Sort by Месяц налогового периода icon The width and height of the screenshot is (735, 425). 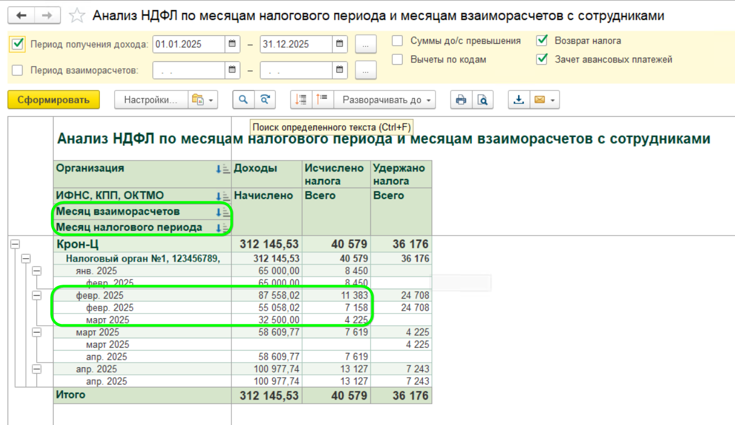tap(222, 228)
